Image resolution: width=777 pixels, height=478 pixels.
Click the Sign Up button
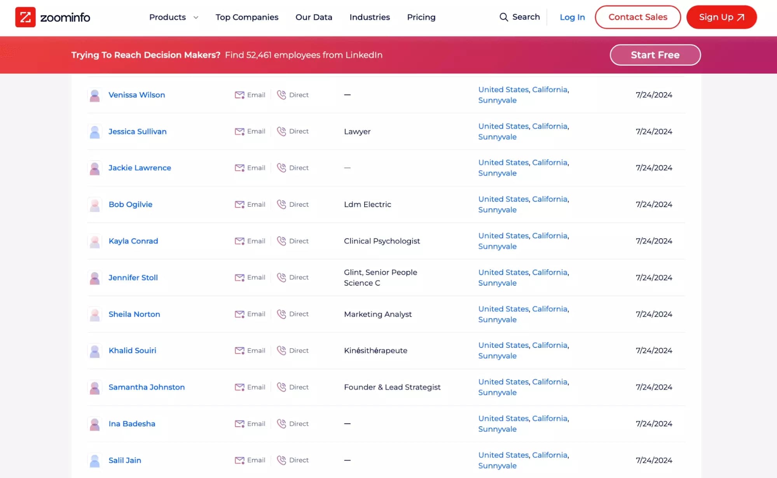click(x=721, y=17)
